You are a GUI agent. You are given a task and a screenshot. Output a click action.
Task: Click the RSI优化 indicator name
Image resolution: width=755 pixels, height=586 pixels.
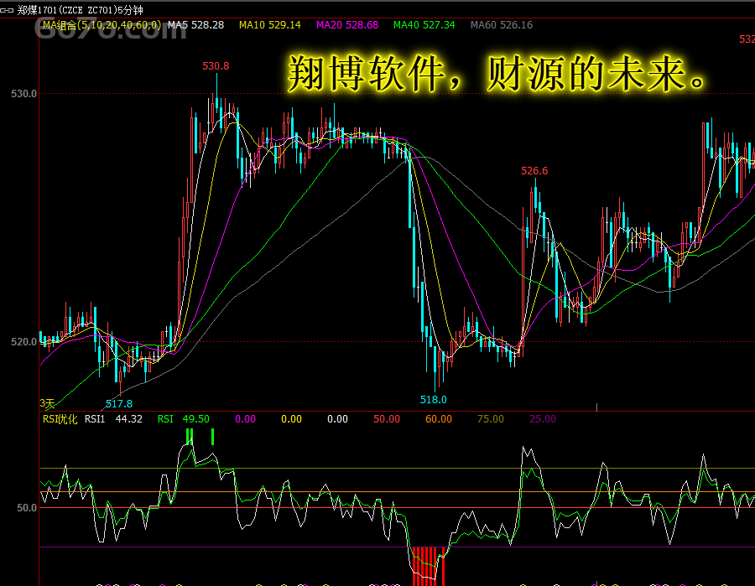(60, 419)
